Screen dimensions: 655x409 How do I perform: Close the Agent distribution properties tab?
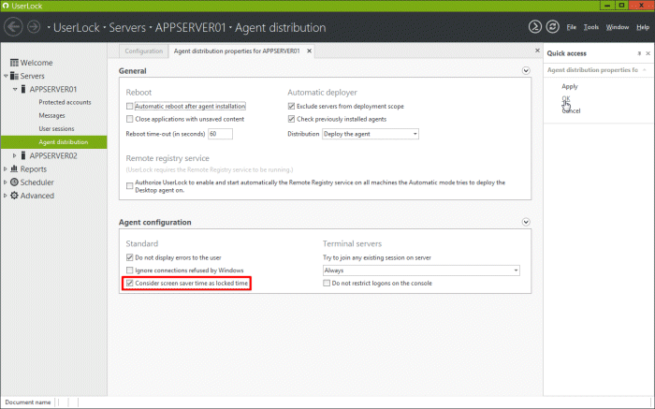coord(310,51)
